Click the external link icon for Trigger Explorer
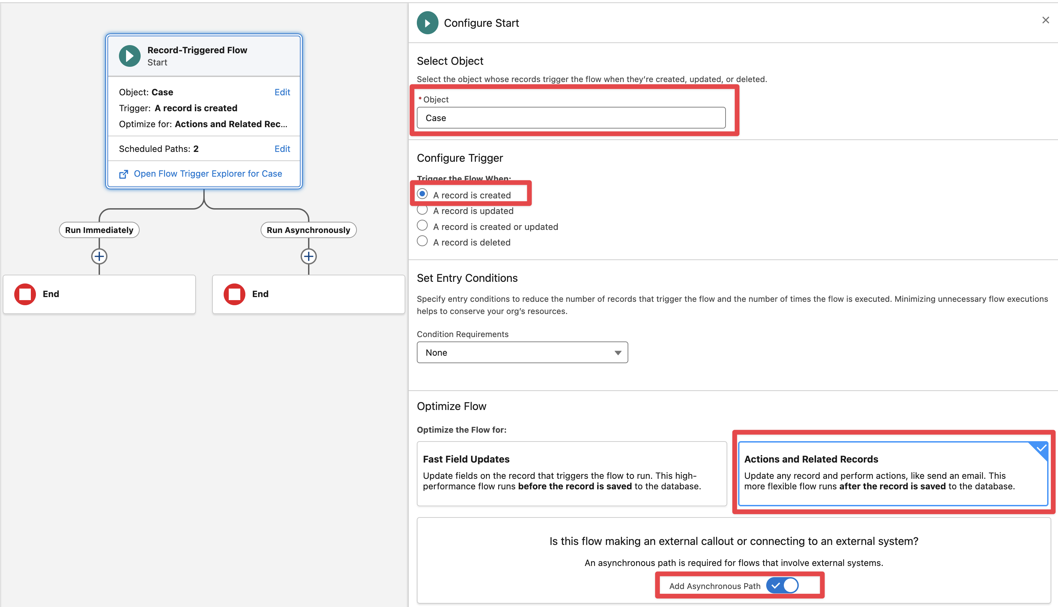Screen dimensions: 1058x607 124,174
